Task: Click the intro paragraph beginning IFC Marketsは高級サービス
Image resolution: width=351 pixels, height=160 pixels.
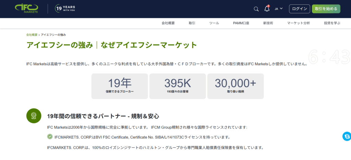Action: click(166, 64)
